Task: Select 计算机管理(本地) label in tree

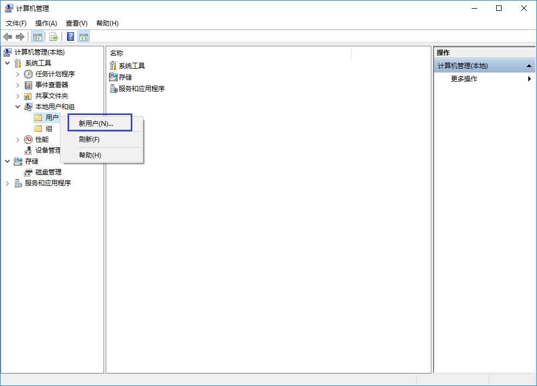Action: (x=39, y=52)
